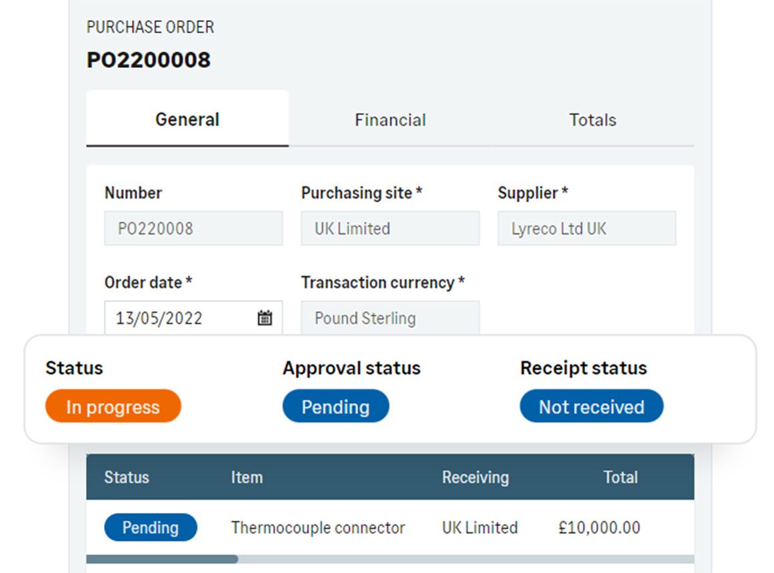This screenshot has width=774, height=573.
Task: Sort by the Item column header
Action: click(x=247, y=477)
